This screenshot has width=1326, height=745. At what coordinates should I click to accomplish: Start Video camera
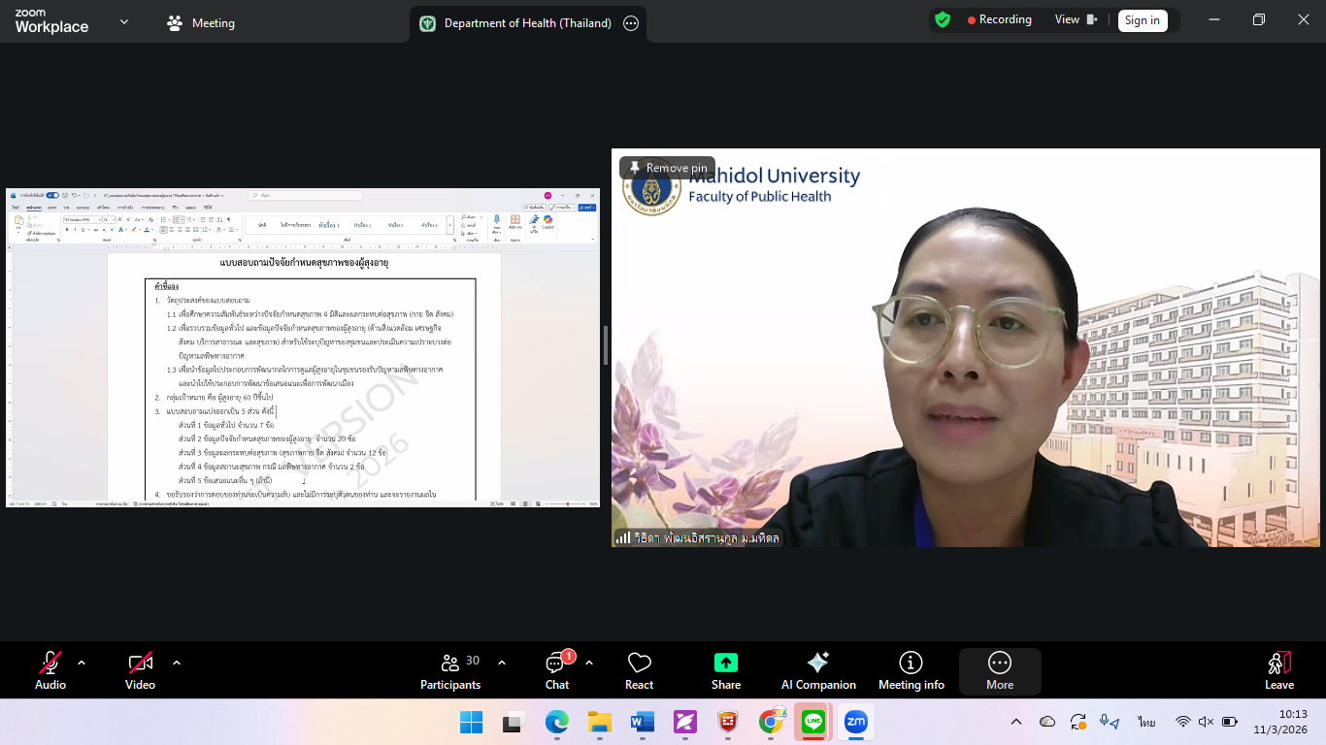tap(141, 671)
